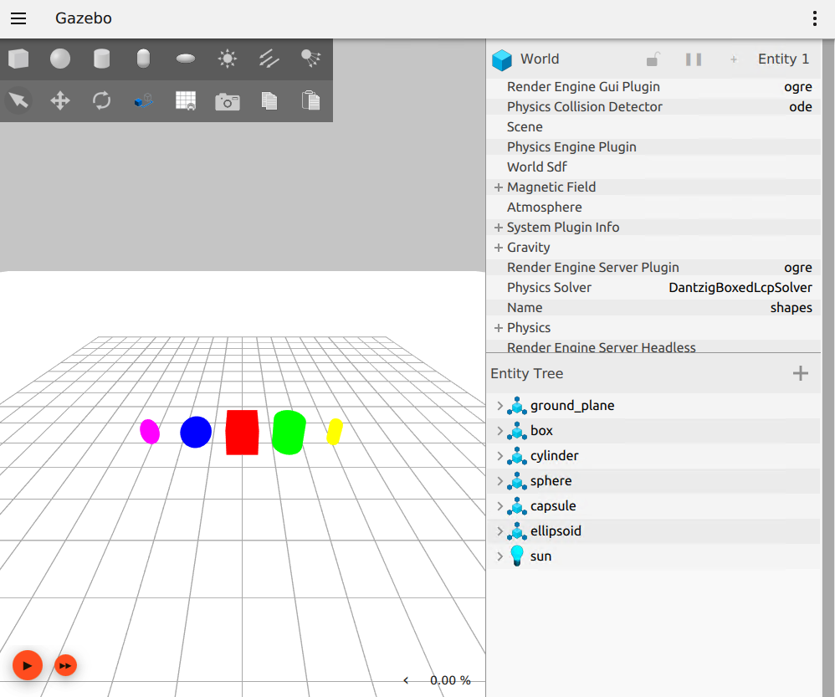Step simulation with fast-forward button

click(x=65, y=665)
